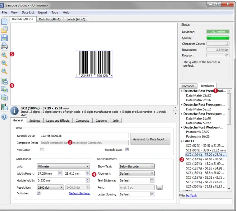
Task: Open the Export menu
Action: 43,12
